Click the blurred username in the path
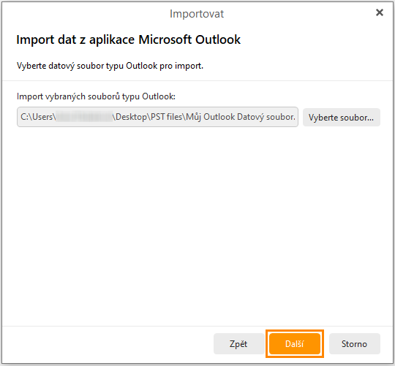The image size is (395, 366). (x=84, y=117)
